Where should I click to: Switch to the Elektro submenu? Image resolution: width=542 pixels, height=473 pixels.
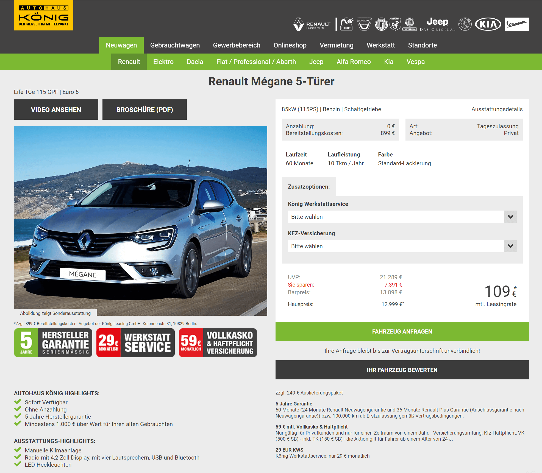[163, 62]
